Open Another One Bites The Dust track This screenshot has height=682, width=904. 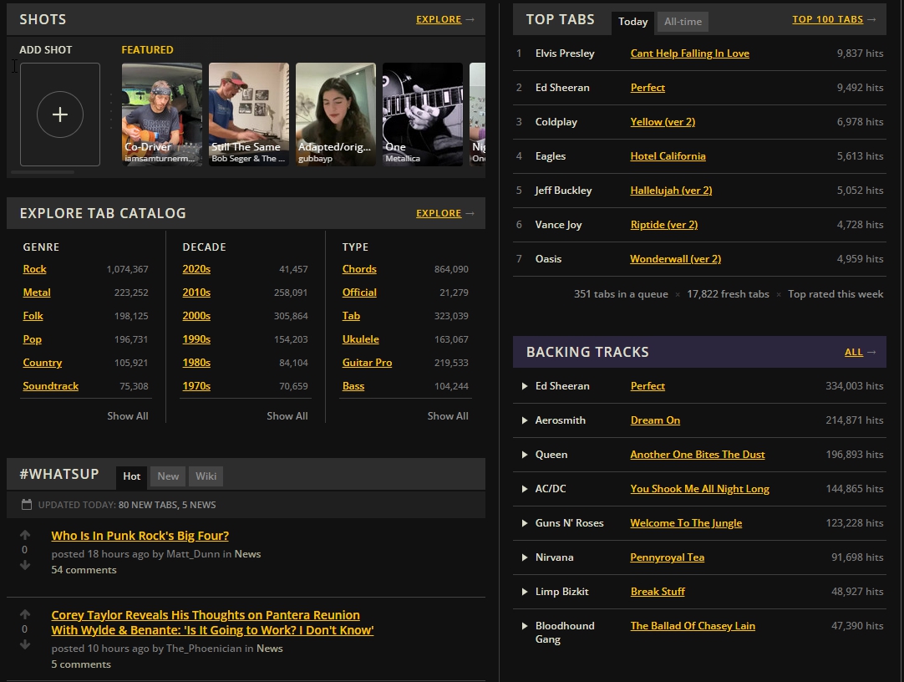pyautogui.click(x=698, y=455)
